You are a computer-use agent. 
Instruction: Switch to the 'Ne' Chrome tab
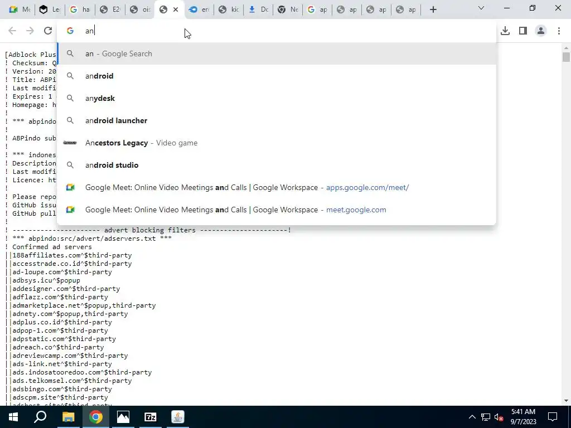click(x=288, y=9)
